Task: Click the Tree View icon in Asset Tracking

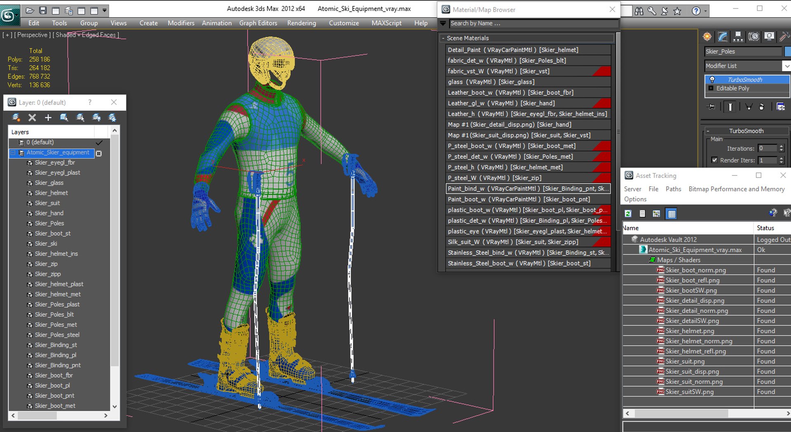Action: point(657,213)
